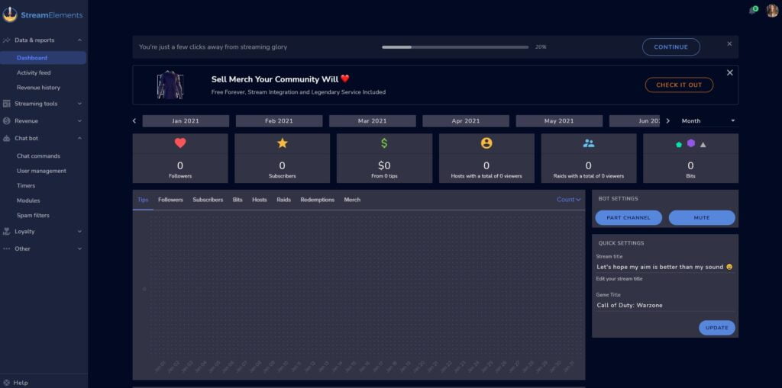The height and width of the screenshot is (388, 782).
Task: Switch to the Hosts chart tab
Action: click(260, 200)
